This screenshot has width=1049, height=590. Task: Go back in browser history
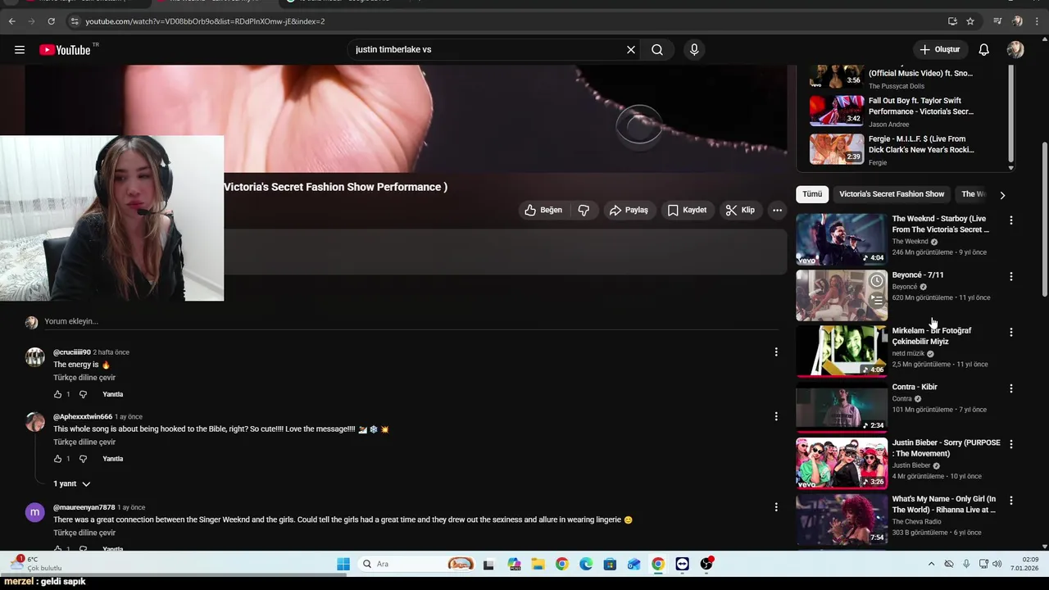coord(11,21)
